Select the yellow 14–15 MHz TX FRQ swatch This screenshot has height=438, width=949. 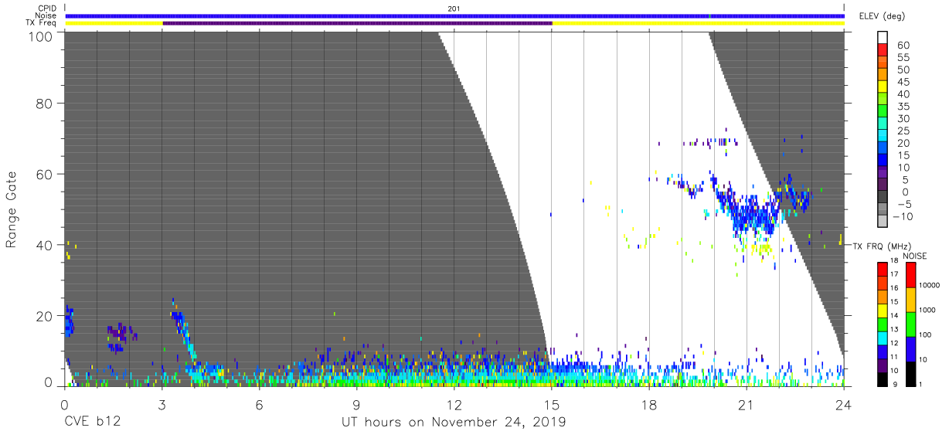coord(883,310)
